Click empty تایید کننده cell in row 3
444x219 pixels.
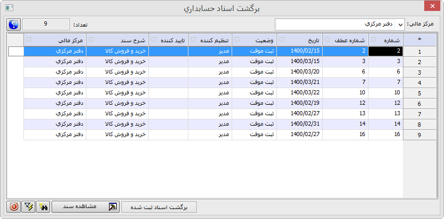pyautogui.click(x=169, y=72)
